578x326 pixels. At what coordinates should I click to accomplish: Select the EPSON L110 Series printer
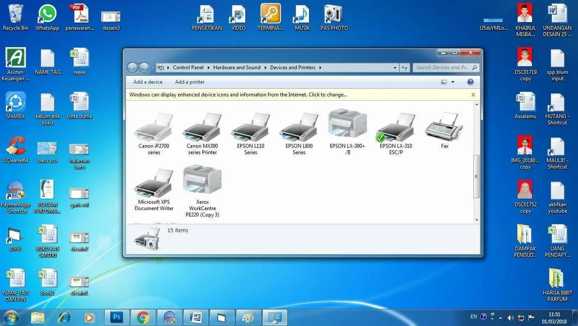(x=251, y=133)
